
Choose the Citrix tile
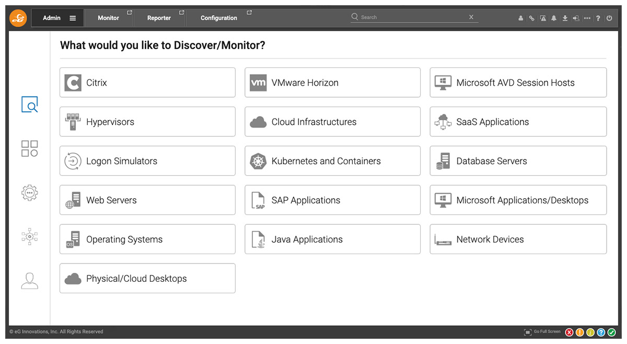tap(147, 83)
